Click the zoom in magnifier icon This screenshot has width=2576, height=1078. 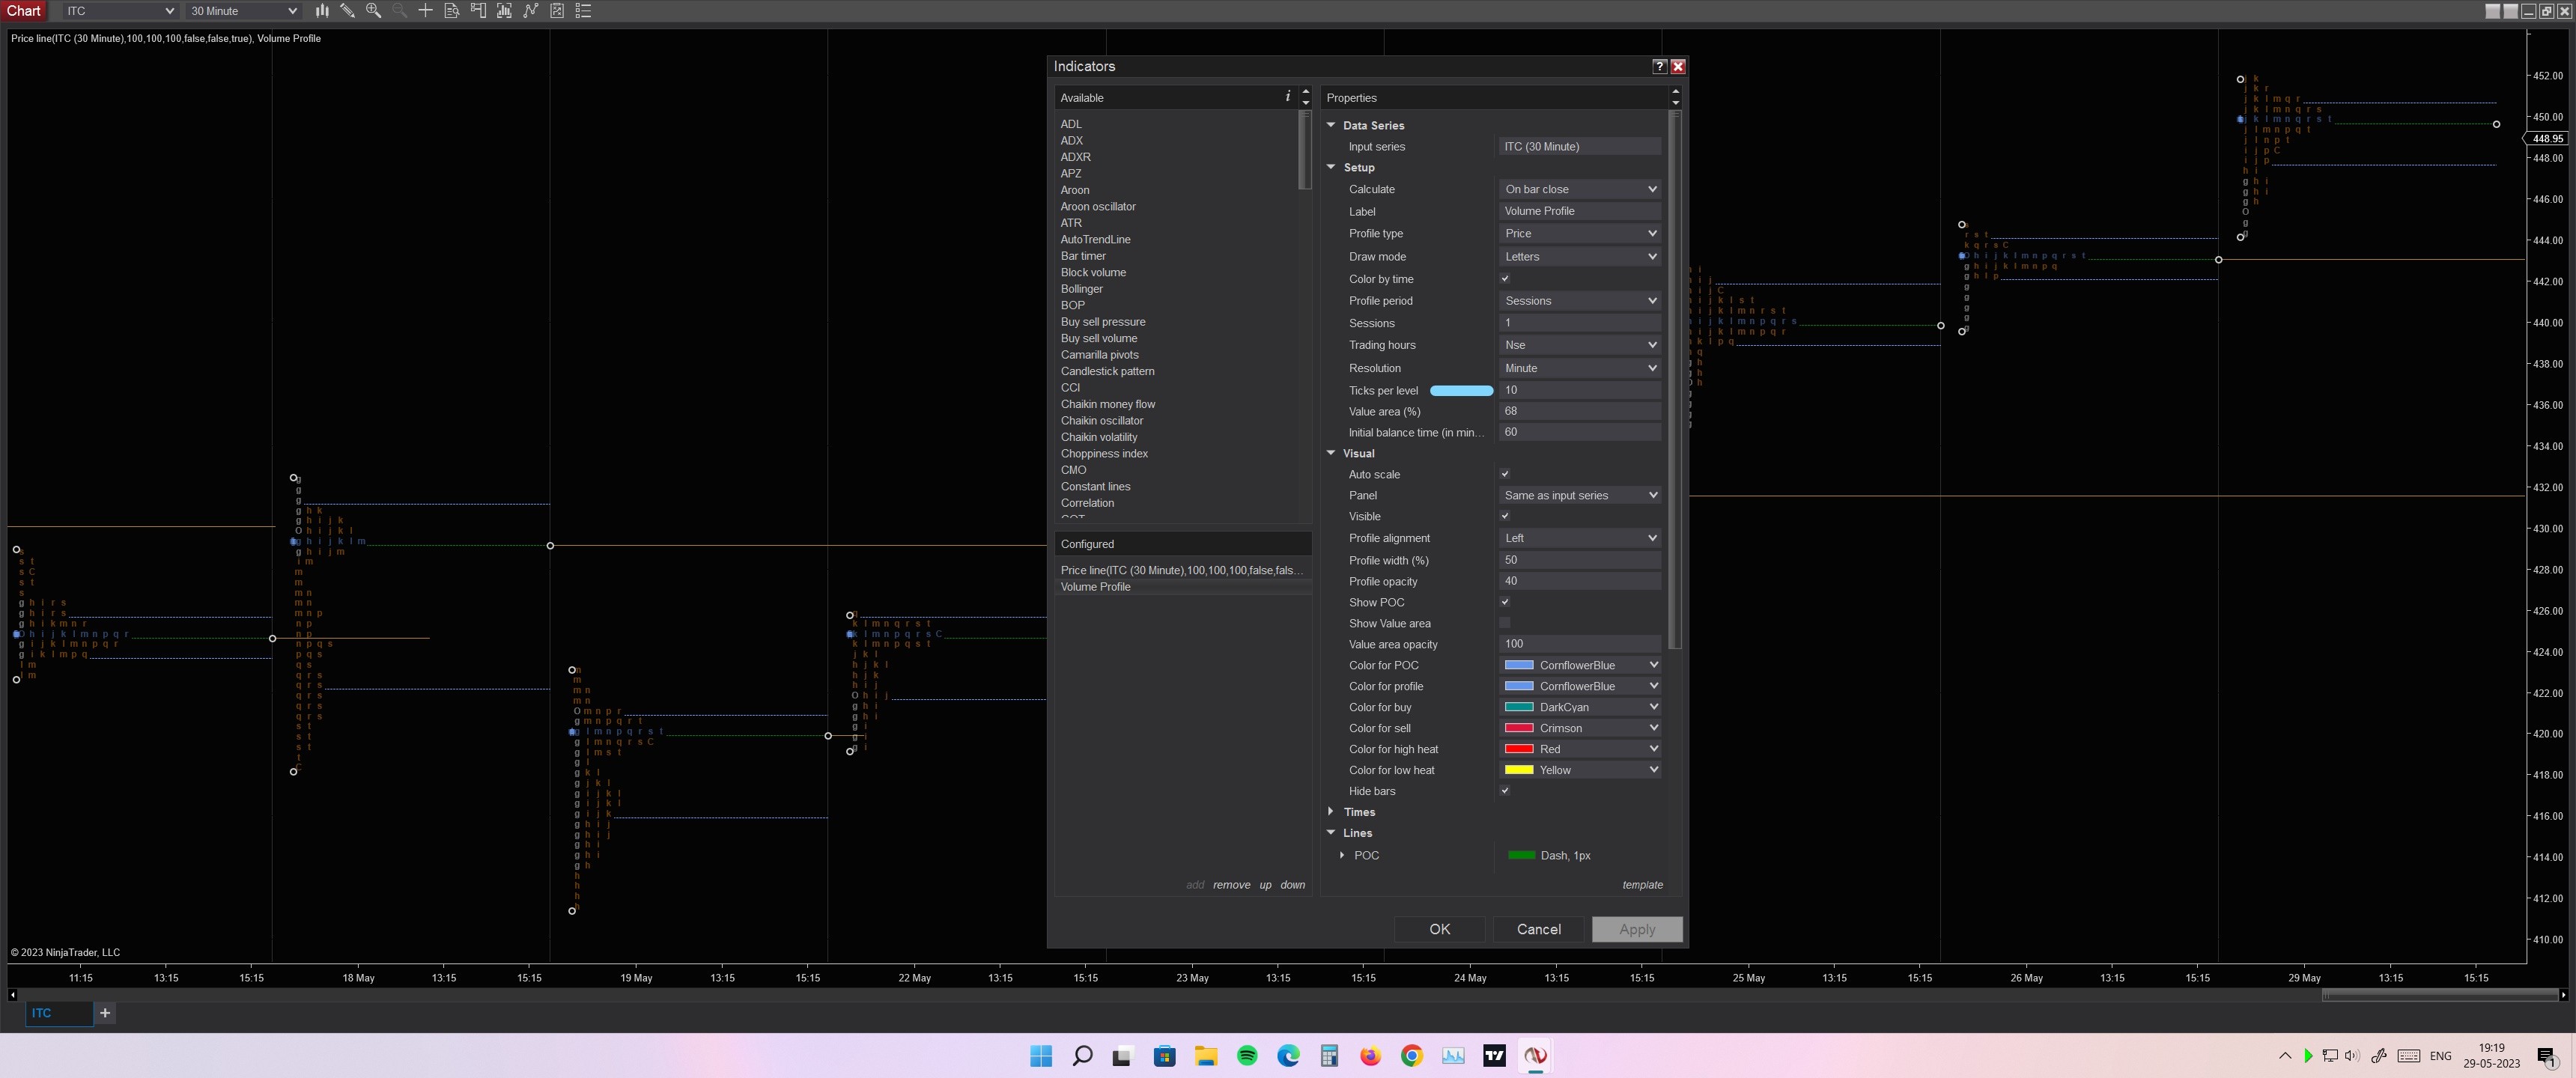point(373,11)
